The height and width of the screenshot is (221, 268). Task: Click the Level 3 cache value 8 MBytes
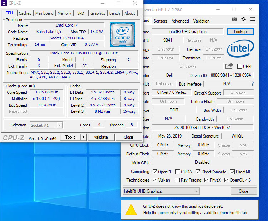[x=103, y=111]
